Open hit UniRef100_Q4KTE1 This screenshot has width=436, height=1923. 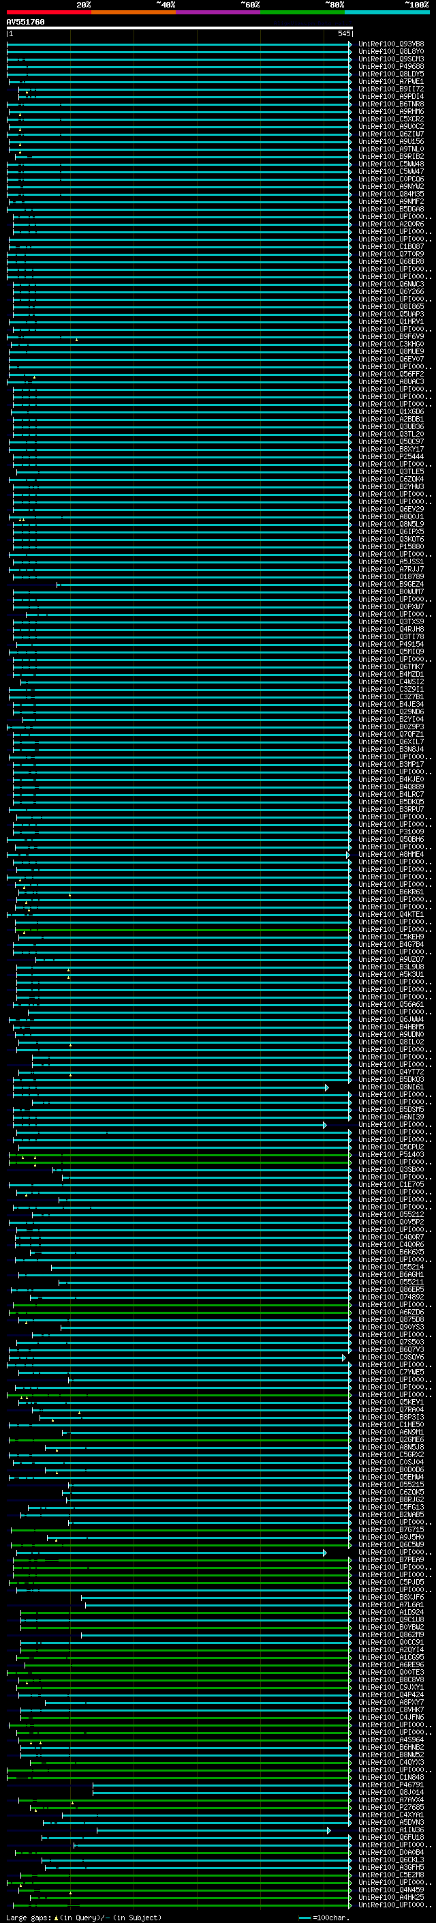click(x=391, y=915)
